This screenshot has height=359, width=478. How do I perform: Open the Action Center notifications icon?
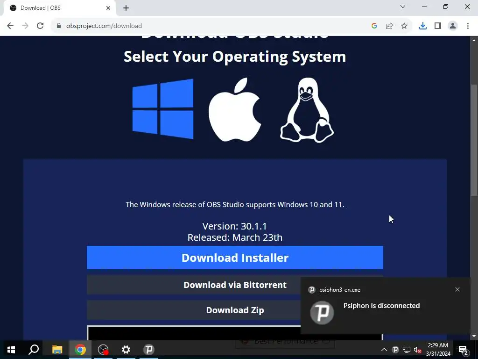pyautogui.click(x=464, y=350)
